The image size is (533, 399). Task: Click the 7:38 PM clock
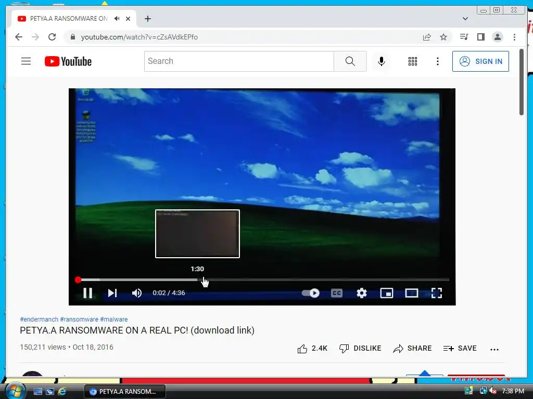coord(513,391)
